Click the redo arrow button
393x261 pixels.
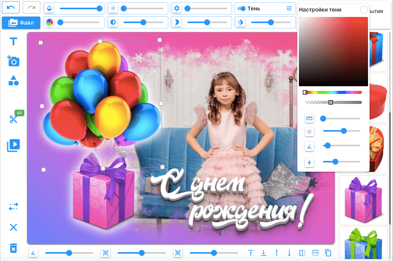pos(32,8)
